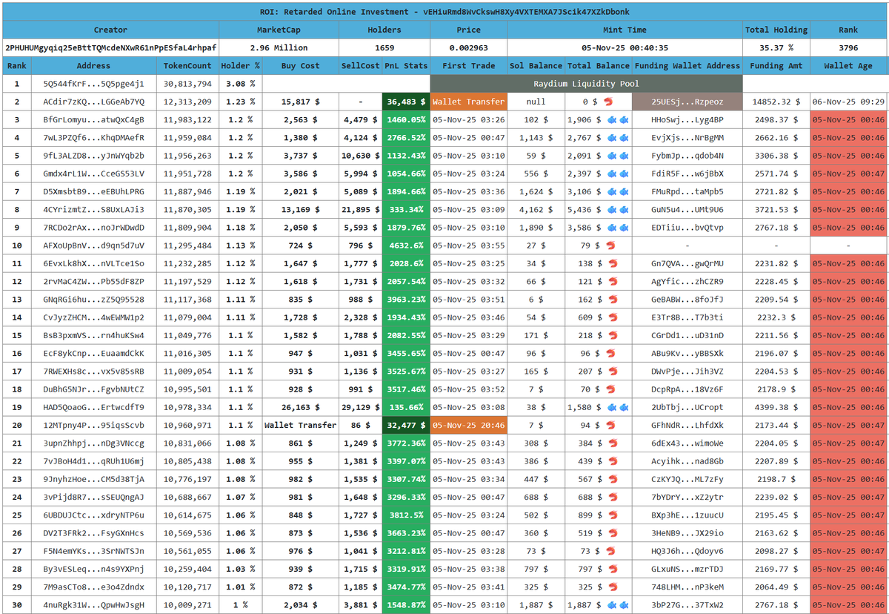Click the shrimp icon in the ACdir7zKQ row
Screen dimensions: 889x614
[608, 102]
